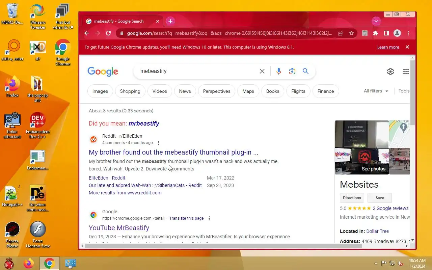
Task: Follow the mrbeastify suggestion link
Action: (144, 124)
